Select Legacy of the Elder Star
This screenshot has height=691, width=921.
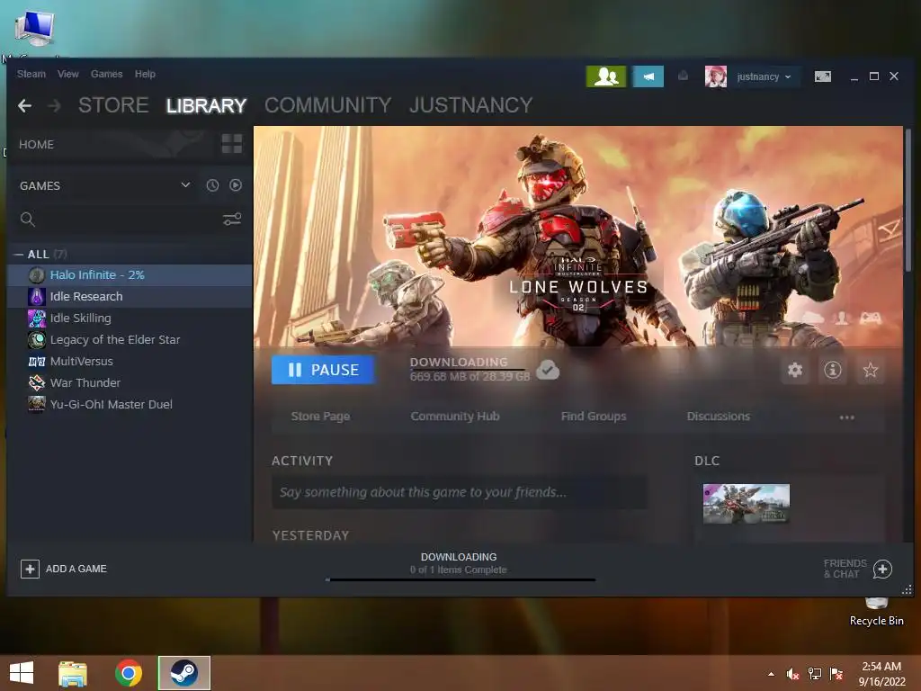tap(130, 339)
